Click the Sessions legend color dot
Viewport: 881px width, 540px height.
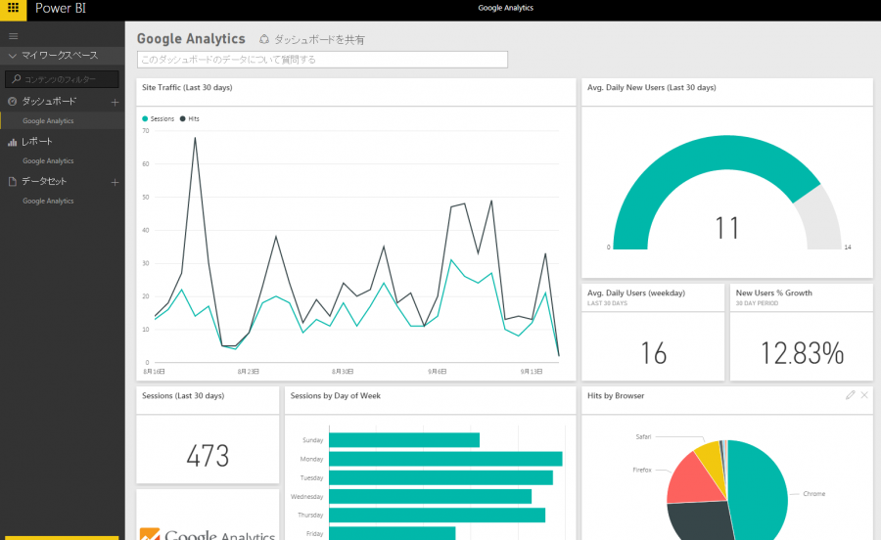(x=145, y=119)
